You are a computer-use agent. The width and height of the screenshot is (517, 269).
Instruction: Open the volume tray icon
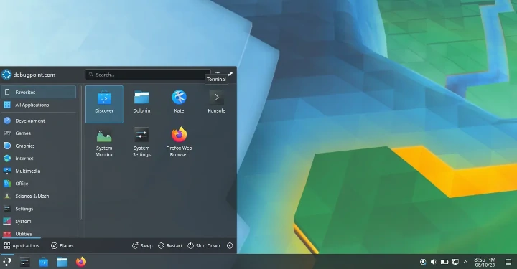coord(434,262)
